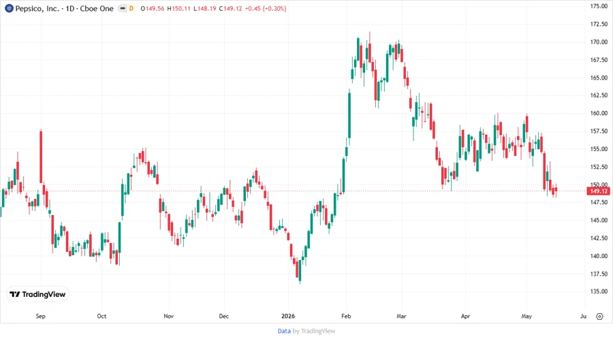Open the 'by TradingView' footer link
The width and height of the screenshot is (613, 339).
(314, 331)
